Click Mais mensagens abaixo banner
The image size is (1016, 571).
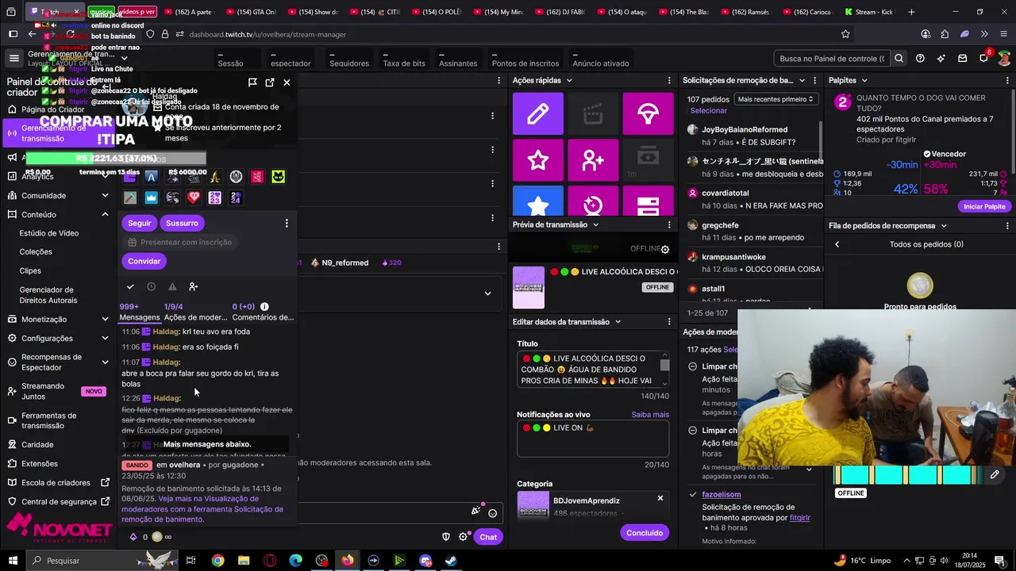[207, 444]
